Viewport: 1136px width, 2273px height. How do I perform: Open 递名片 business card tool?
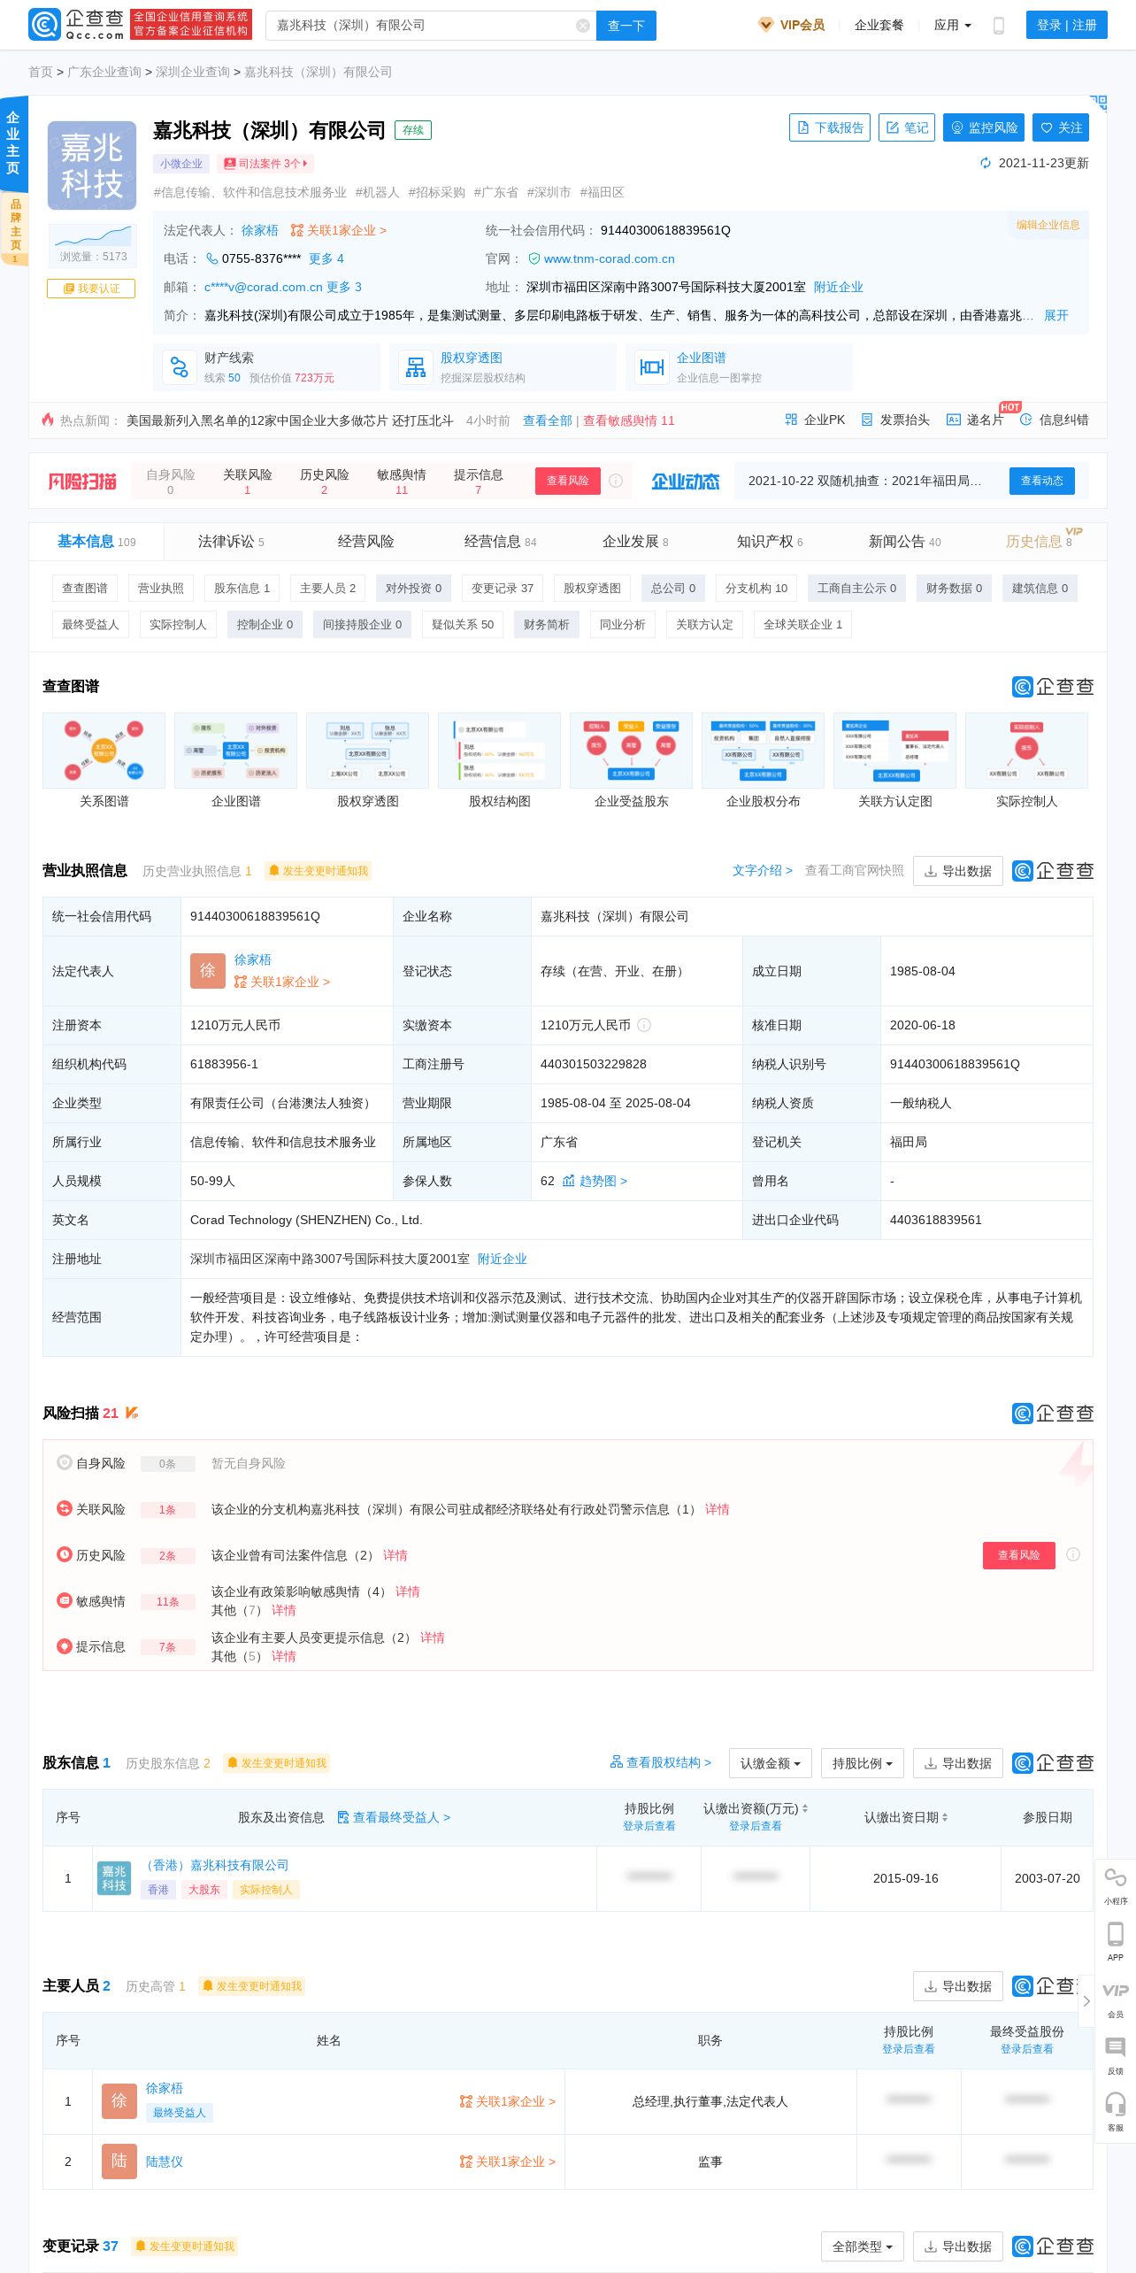click(x=975, y=420)
